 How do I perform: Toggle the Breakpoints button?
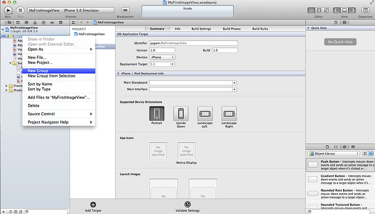pyautogui.click(x=126, y=10)
